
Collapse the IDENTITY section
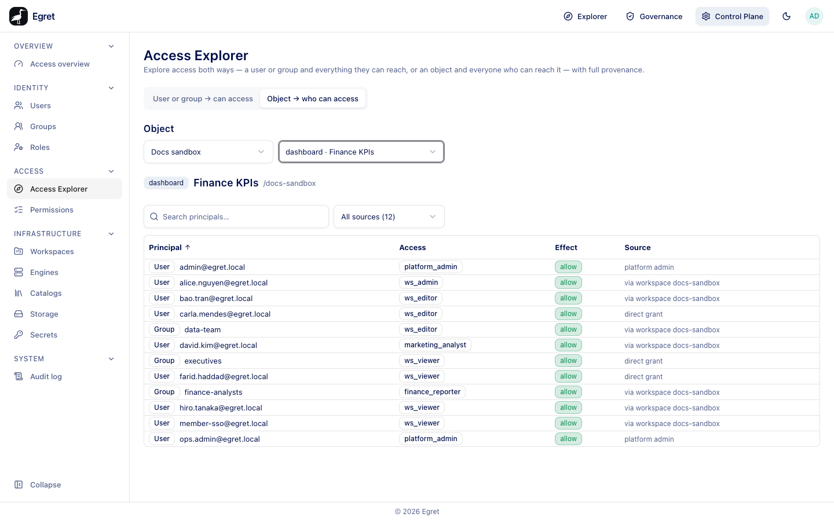coord(111,88)
